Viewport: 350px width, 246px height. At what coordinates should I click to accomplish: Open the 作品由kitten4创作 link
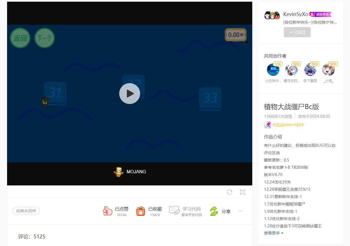click(x=288, y=125)
